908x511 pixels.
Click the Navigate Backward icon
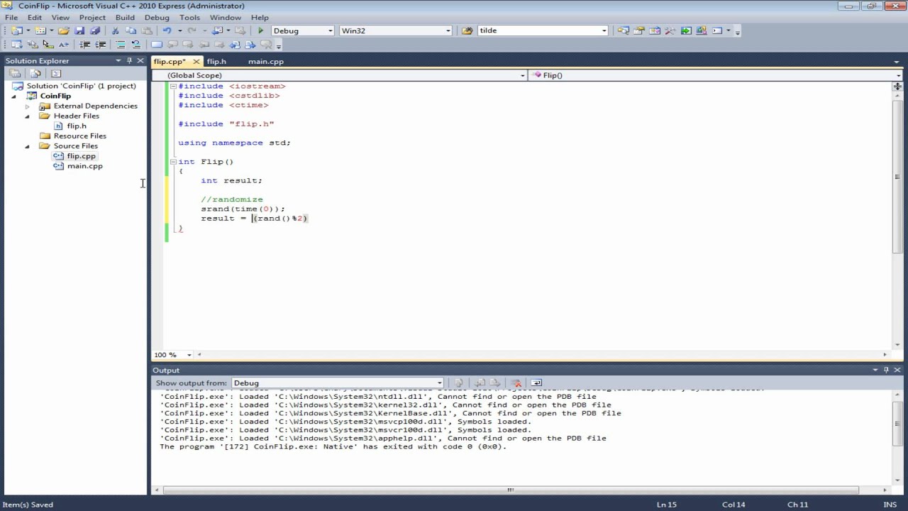click(218, 31)
